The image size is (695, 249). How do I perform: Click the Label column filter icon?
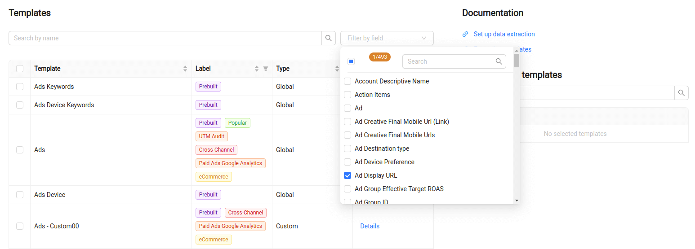click(x=266, y=69)
